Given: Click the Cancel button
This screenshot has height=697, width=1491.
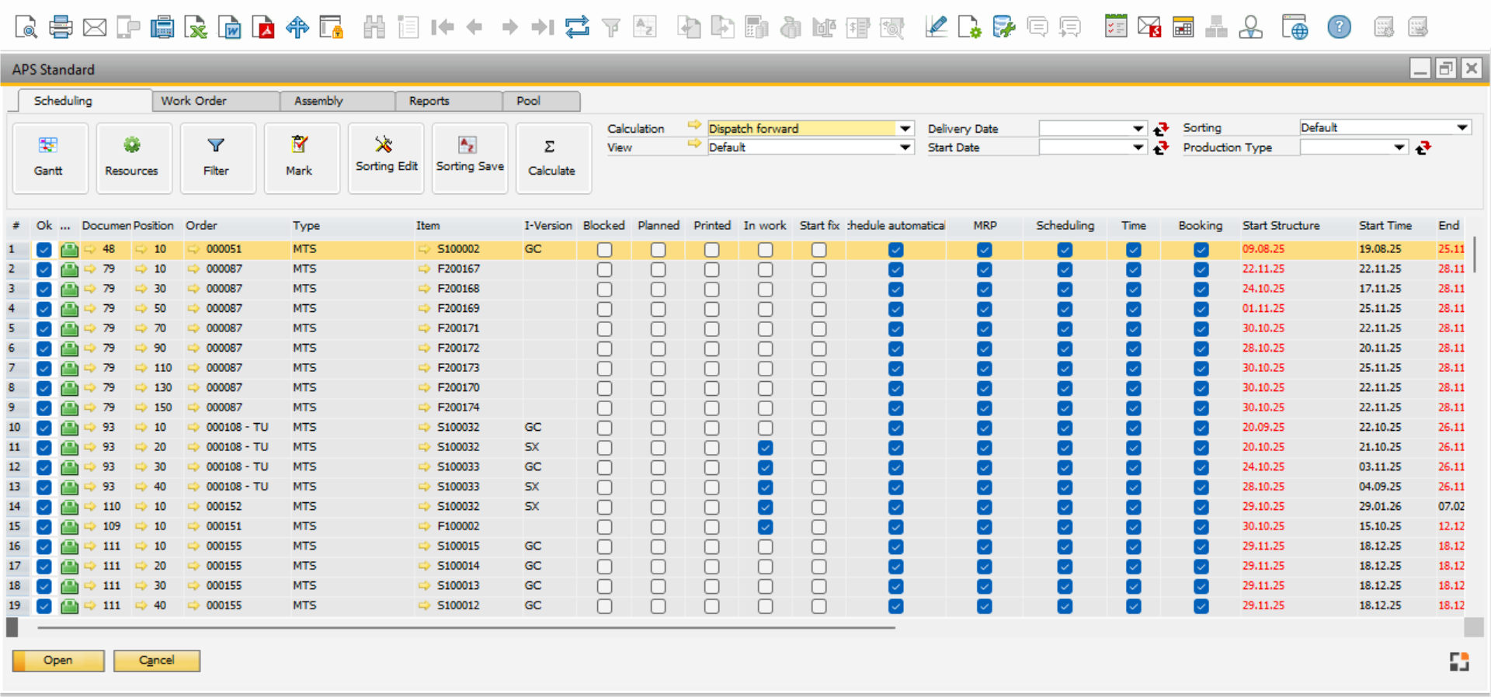Looking at the screenshot, I should click(157, 661).
